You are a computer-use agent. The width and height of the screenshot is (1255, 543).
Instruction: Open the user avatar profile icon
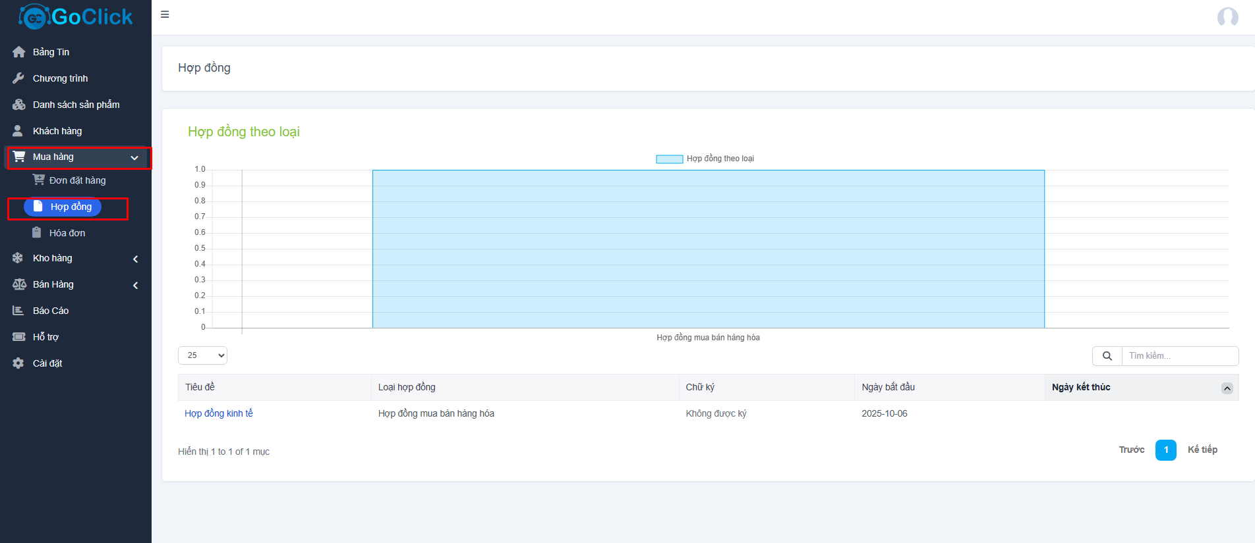[1227, 17]
